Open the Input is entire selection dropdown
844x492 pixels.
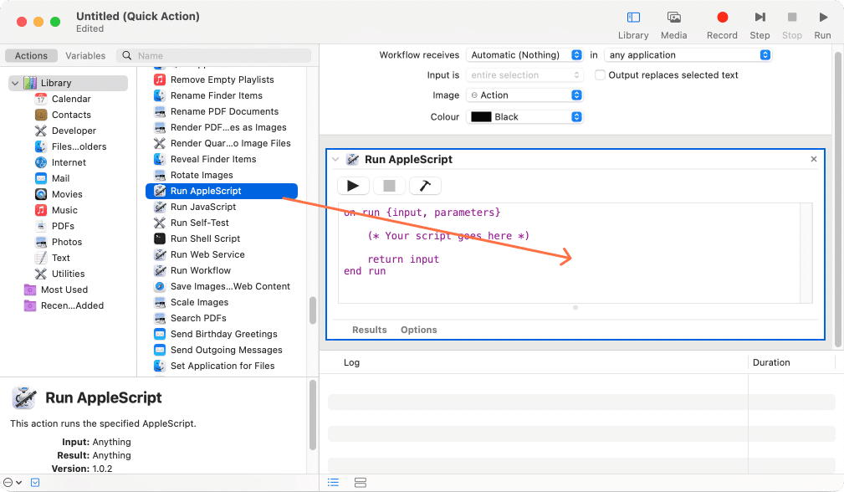tap(524, 74)
